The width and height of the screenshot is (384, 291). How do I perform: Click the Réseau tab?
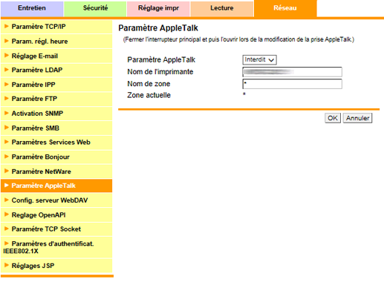285,8
